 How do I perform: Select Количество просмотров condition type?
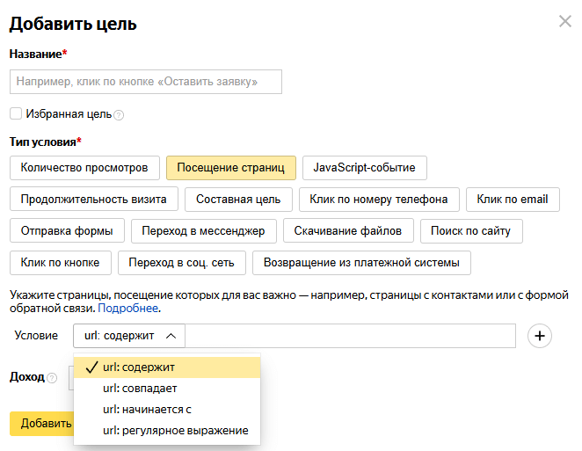(x=84, y=167)
